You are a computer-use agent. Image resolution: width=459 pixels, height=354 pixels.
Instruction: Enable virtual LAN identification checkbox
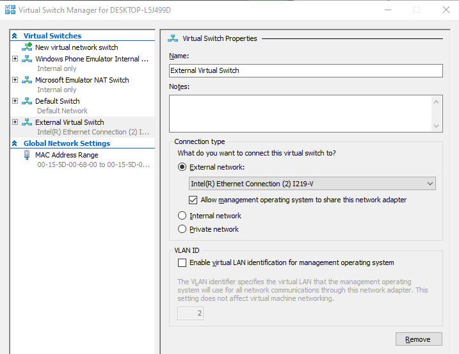pyautogui.click(x=182, y=262)
